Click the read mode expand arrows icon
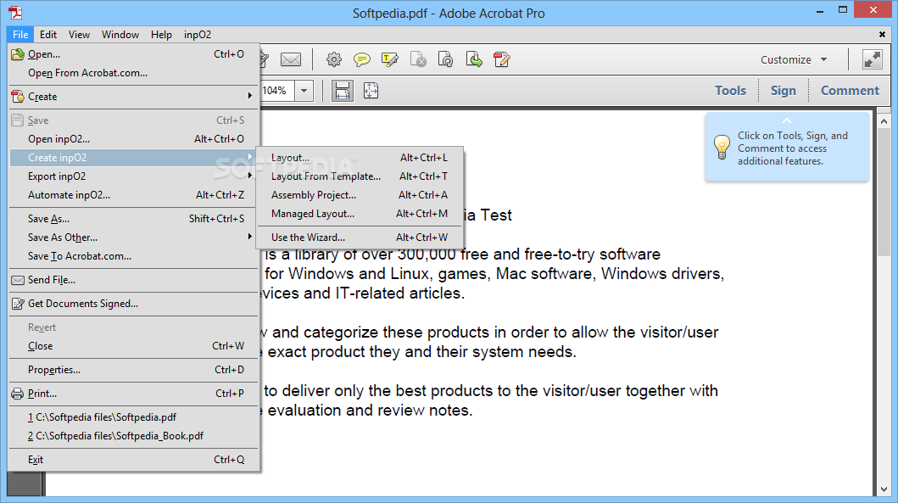 [x=873, y=59]
